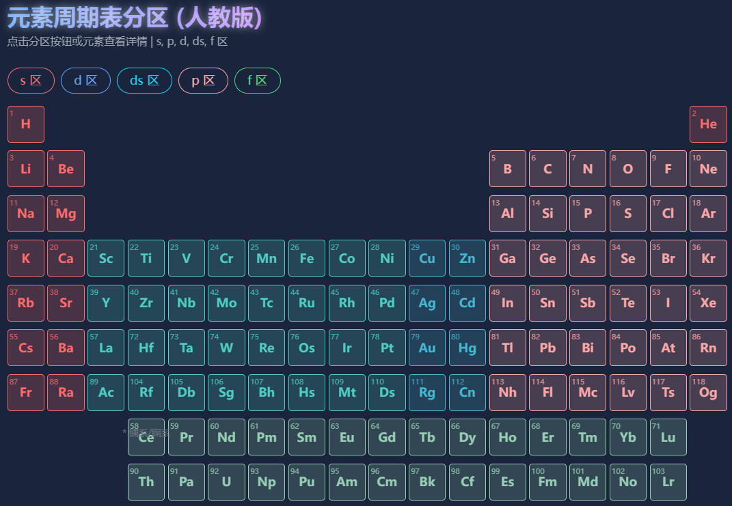Click the Copper (Cu) element
The width and height of the screenshot is (732, 506).
click(x=427, y=258)
